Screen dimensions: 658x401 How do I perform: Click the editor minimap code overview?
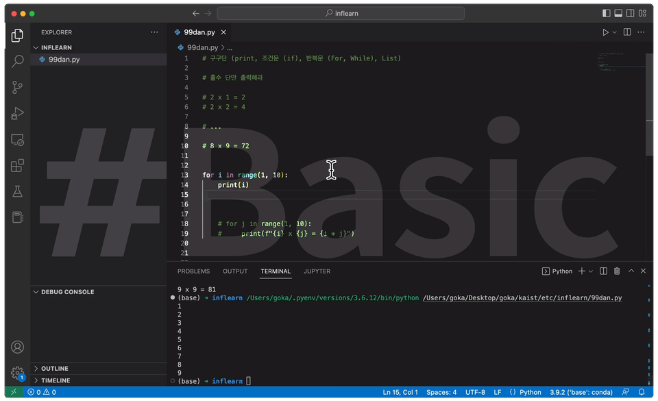point(621,62)
